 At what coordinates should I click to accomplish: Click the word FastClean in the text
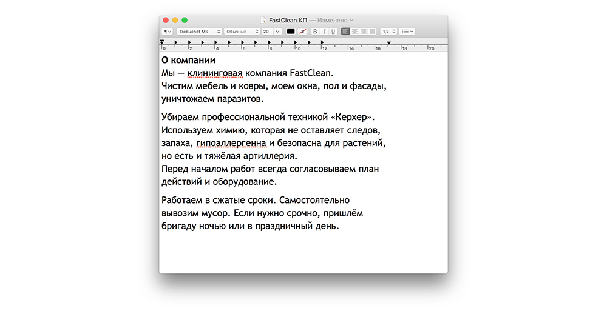tap(310, 73)
